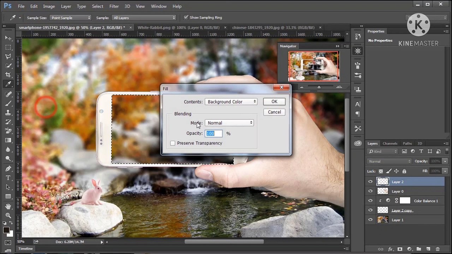
Task: Select the Zoom tool
Action: pyautogui.click(x=8, y=216)
